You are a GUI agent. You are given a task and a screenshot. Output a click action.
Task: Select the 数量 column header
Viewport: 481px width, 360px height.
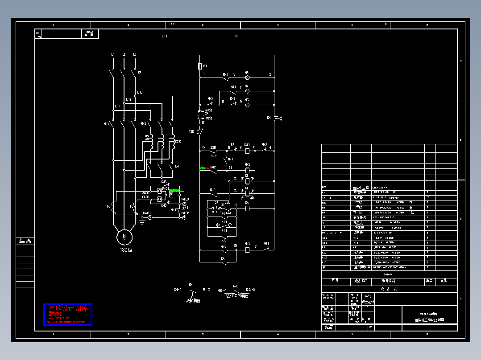[x=429, y=281]
